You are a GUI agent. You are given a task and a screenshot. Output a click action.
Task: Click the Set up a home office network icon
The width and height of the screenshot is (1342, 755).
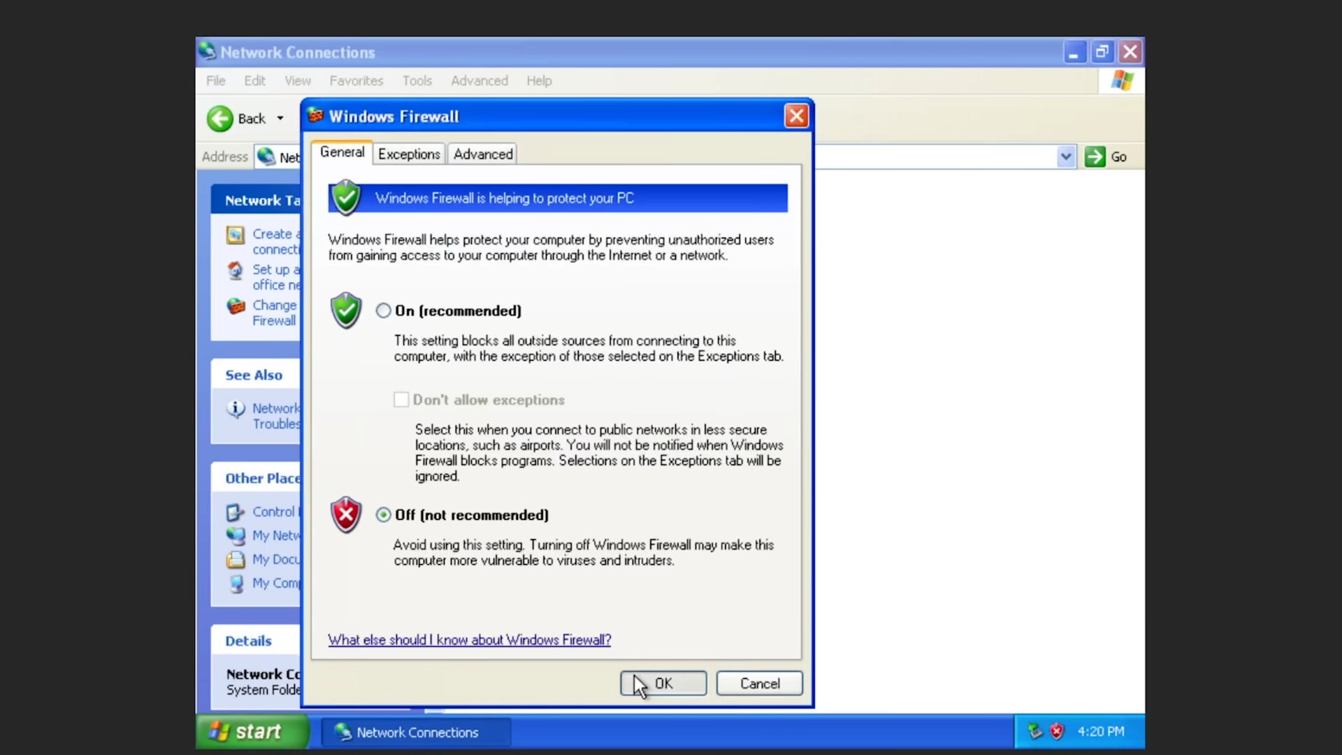pyautogui.click(x=236, y=271)
